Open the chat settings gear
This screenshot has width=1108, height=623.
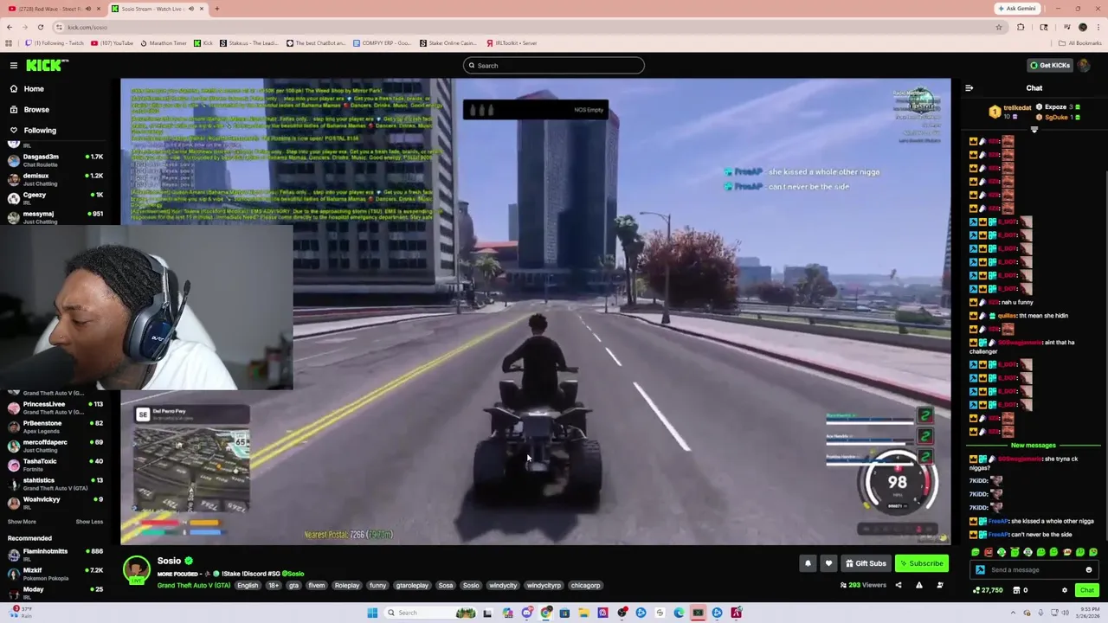pyautogui.click(x=1065, y=590)
